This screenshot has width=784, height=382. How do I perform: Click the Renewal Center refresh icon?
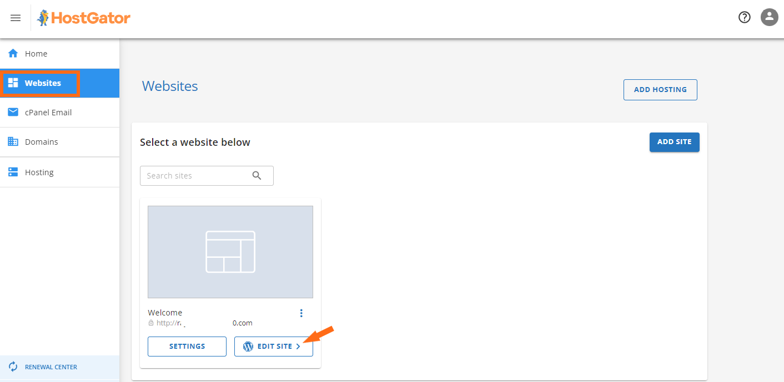(x=13, y=366)
